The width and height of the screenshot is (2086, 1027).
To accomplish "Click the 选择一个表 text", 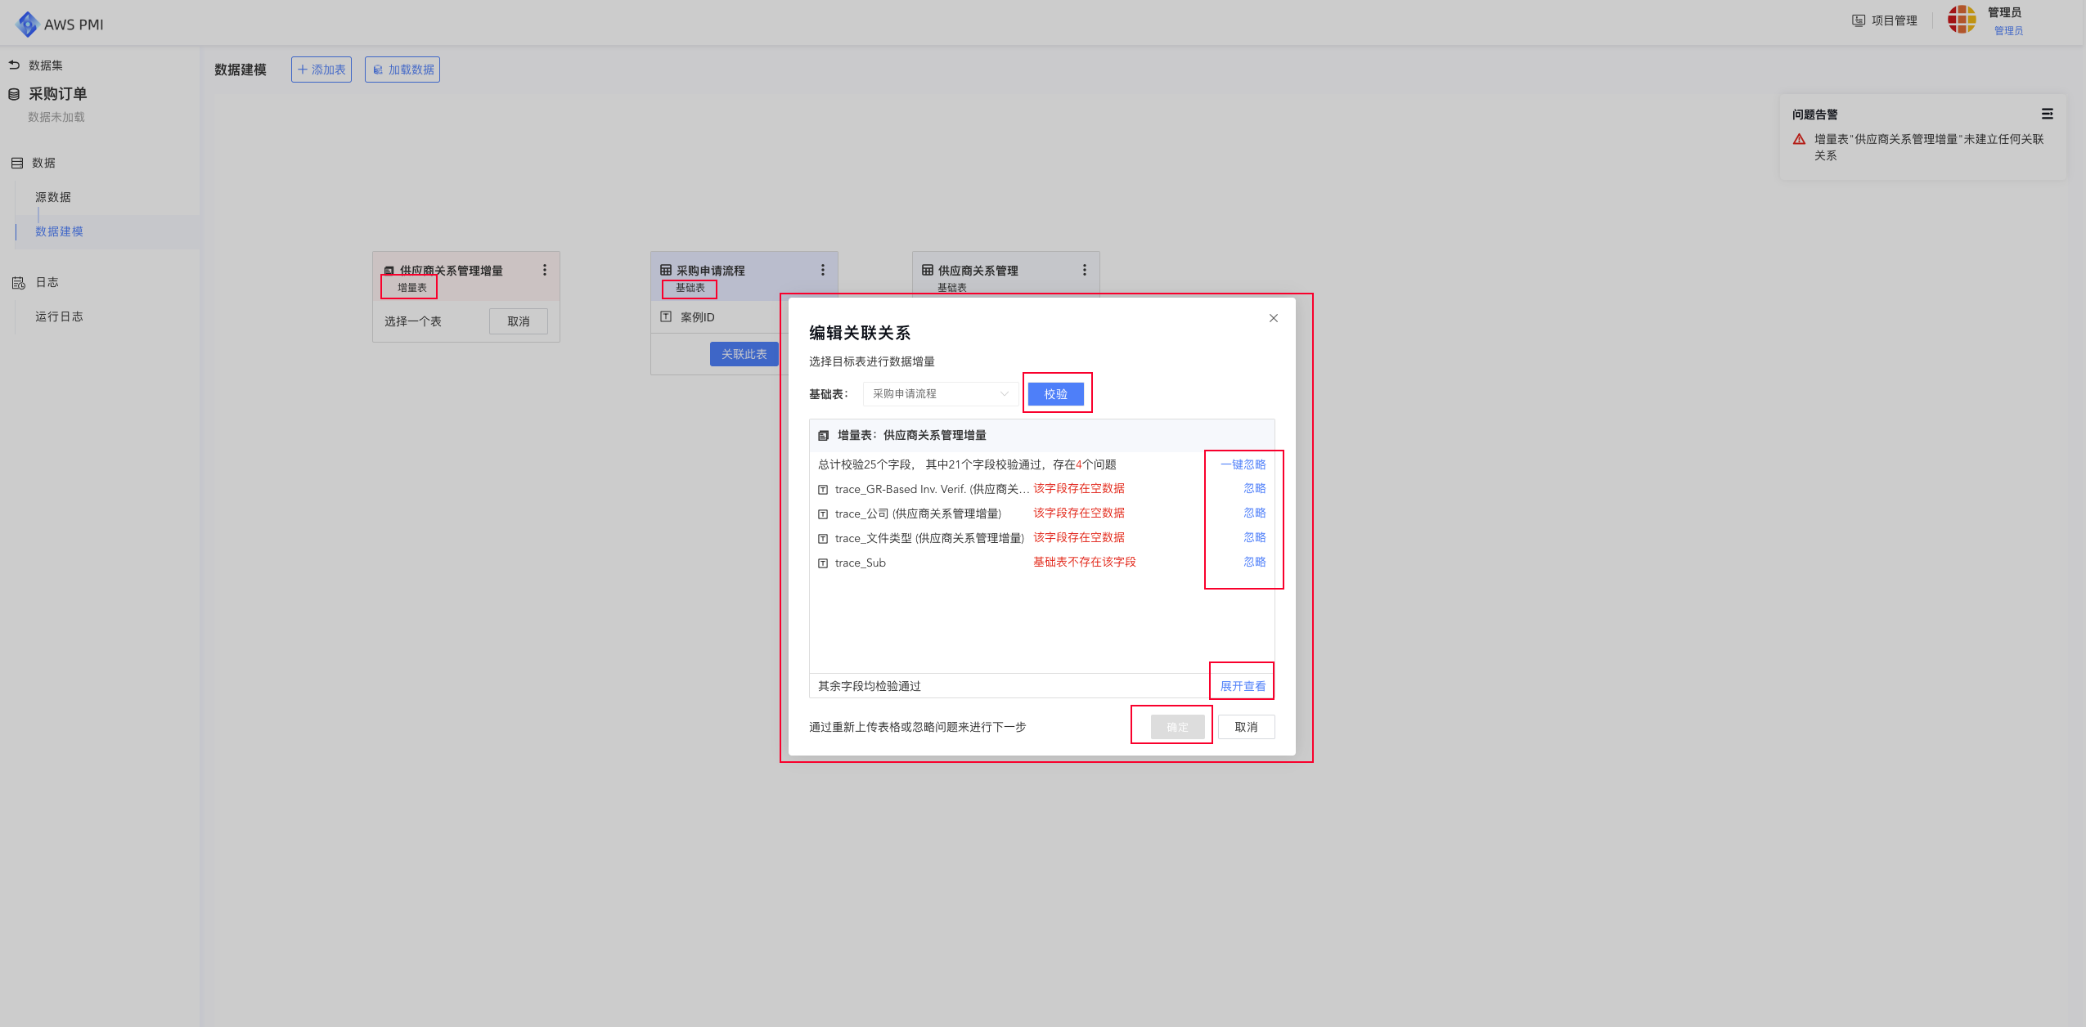I will point(413,321).
